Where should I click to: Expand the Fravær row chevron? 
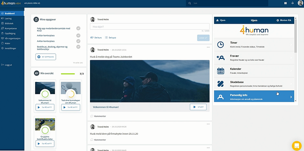tap(291, 58)
